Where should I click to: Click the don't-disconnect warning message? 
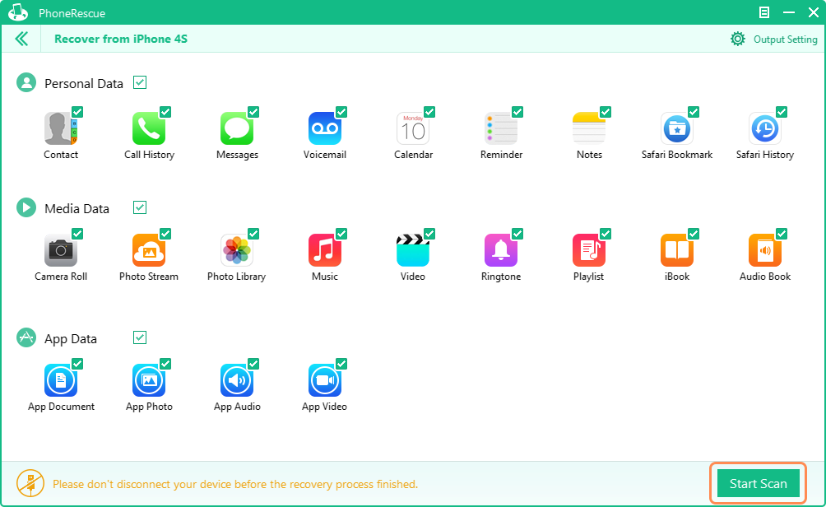click(235, 484)
